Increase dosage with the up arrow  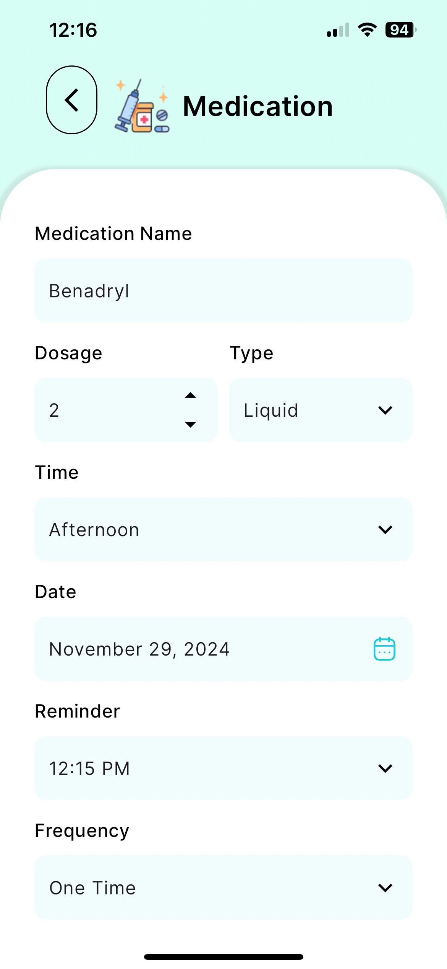pos(190,396)
